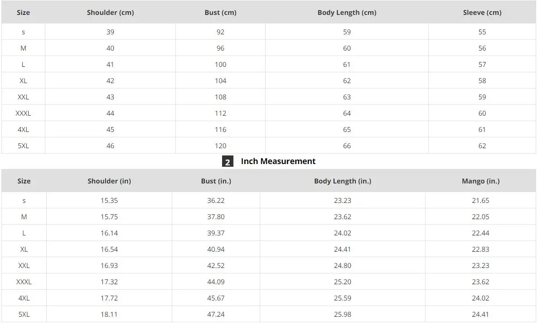Screen dimensions: 538x324
Task: Select the "Size" header in the inch table
Action: pos(24,181)
